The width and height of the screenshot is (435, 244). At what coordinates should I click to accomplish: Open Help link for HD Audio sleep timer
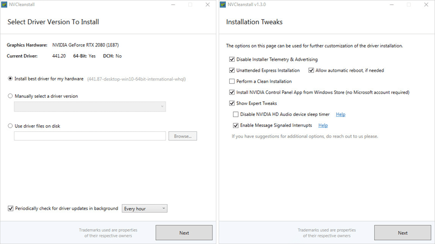[340, 114]
